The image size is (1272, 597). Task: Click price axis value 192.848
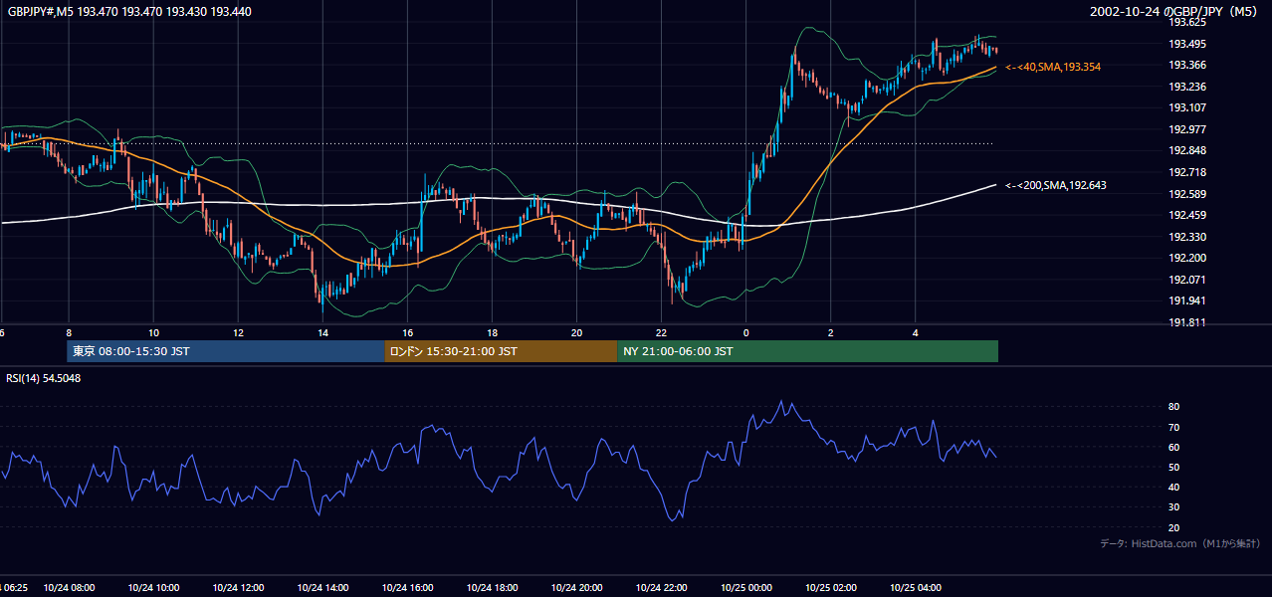click(x=1186, y=151)
